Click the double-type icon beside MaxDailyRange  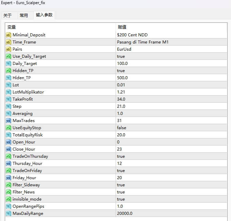pos(9,214)
